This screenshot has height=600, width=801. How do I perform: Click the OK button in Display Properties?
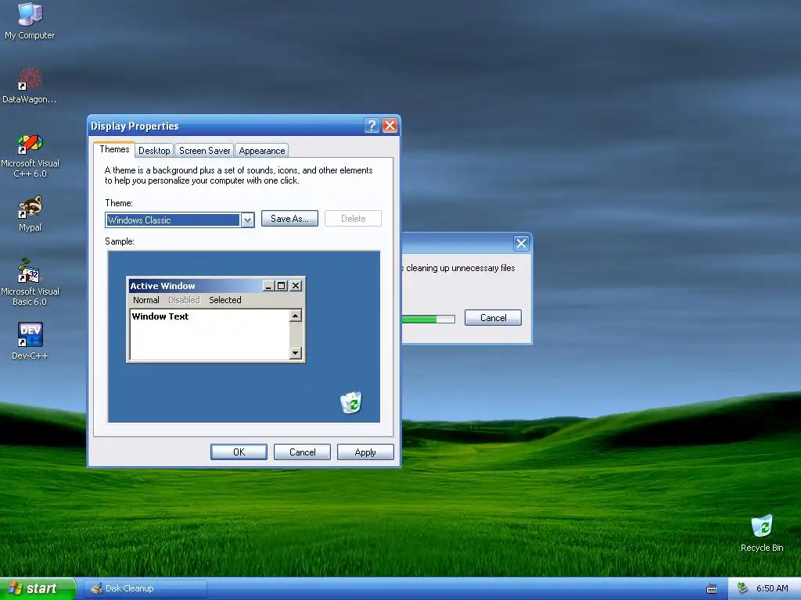pyautogui.click(x=239, y=452)
